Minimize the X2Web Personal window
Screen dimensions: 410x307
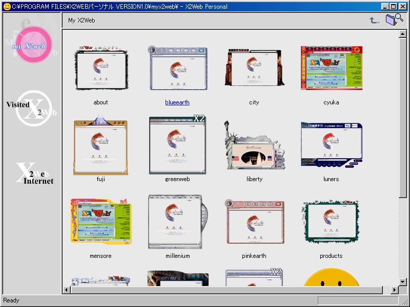[x=385, y=7]
